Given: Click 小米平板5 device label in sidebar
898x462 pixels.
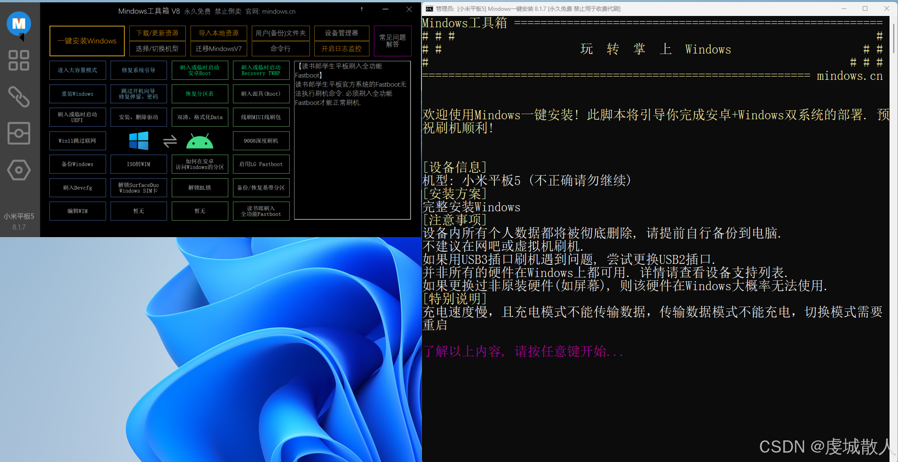Looking at the screenshot, I should (x=19, y=216).
